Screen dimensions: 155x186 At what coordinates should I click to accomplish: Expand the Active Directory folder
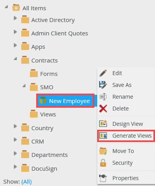click(x=15, y=18)
